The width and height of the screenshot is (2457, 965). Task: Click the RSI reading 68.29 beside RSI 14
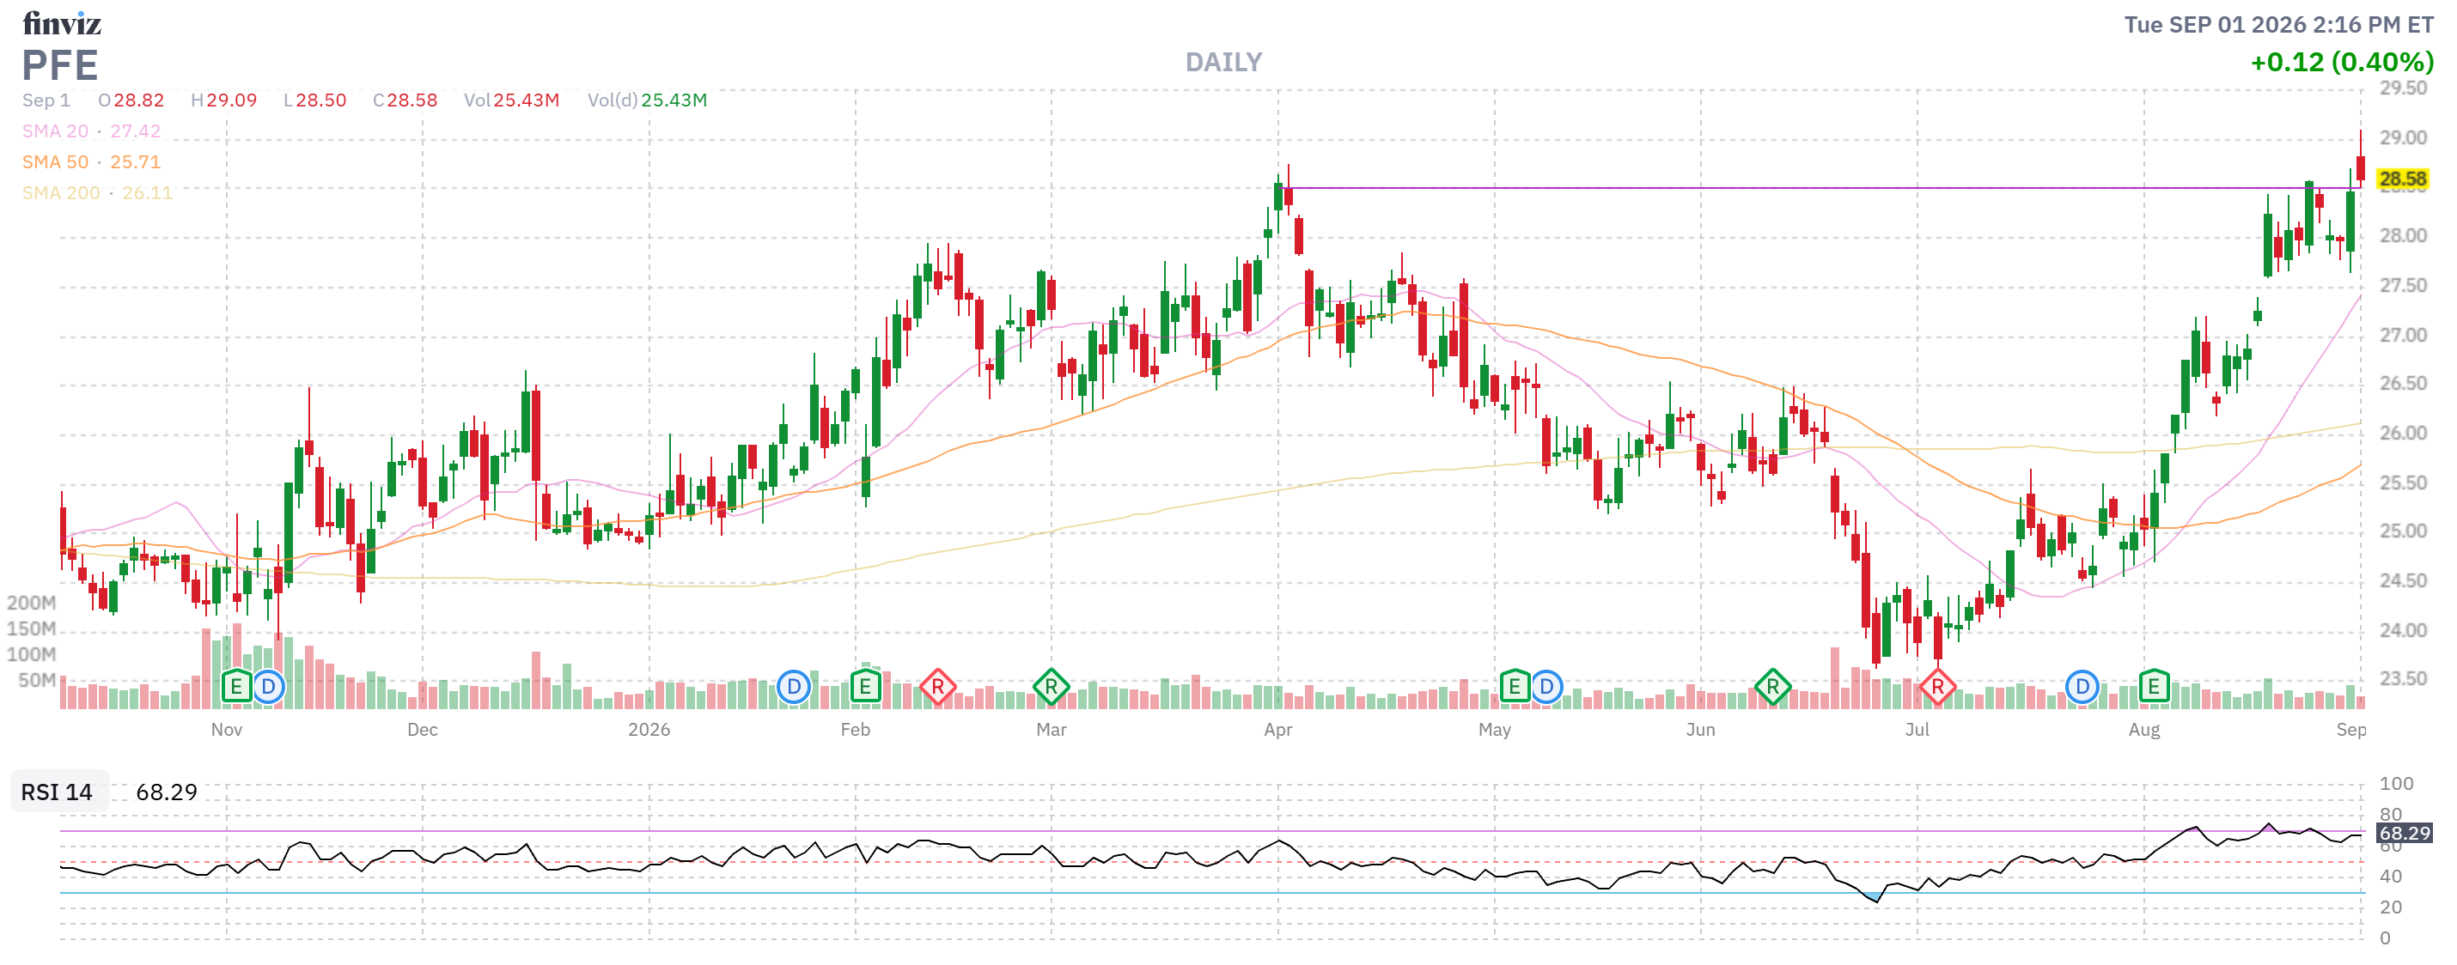click(x=167, y=792)
